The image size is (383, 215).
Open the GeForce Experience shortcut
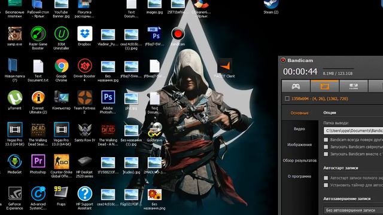tap(14, 198)
